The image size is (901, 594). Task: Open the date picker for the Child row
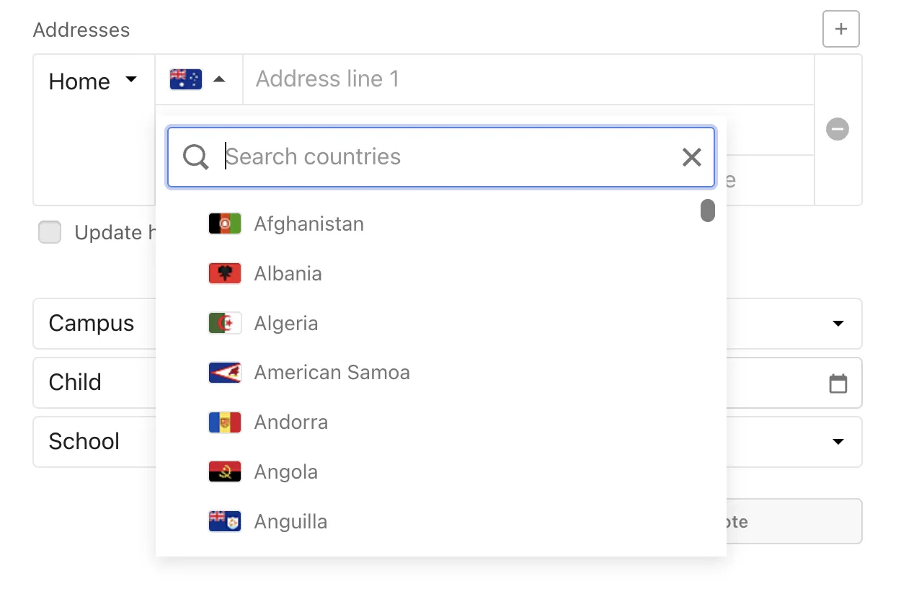tap(838, 383)
